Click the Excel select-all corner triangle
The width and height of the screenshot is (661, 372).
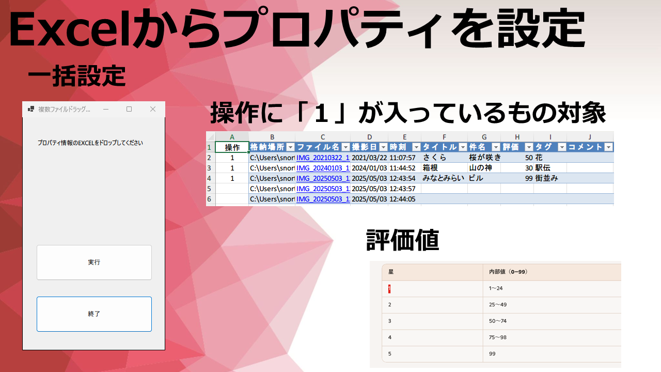pyautogui.click(x=211, y=136)
